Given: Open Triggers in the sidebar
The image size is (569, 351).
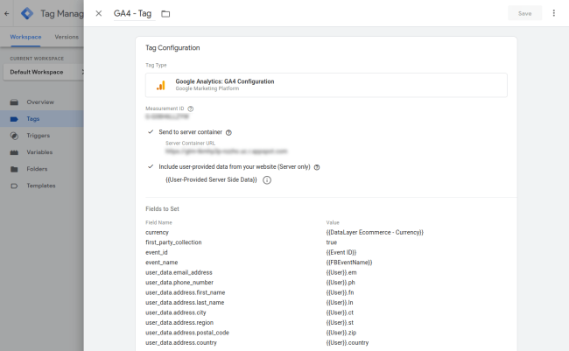Looking at the screenshot, I should (x=40, y=136).
